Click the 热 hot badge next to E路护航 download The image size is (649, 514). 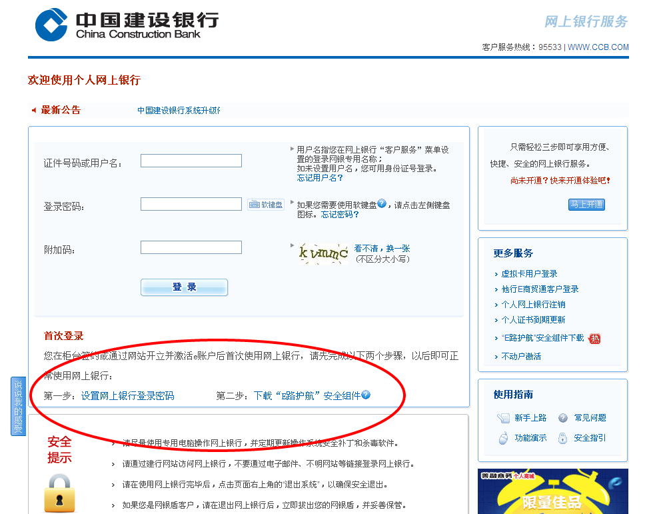(596, 338)
